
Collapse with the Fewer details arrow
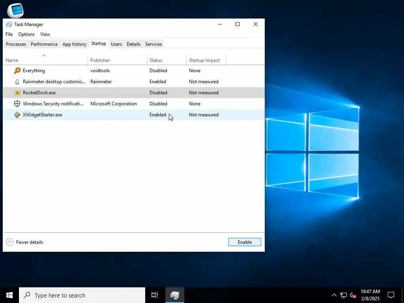click(x=9, y=242)
